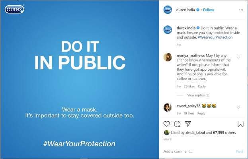Open the comment speech bubble icon
Screen dimensions: 248x159
[x=177, y=124]
